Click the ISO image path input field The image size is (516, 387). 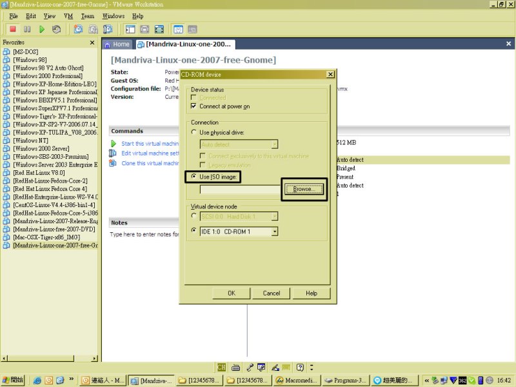(240, 190)
